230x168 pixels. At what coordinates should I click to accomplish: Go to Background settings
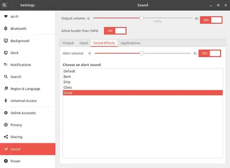tap(28, 41)
